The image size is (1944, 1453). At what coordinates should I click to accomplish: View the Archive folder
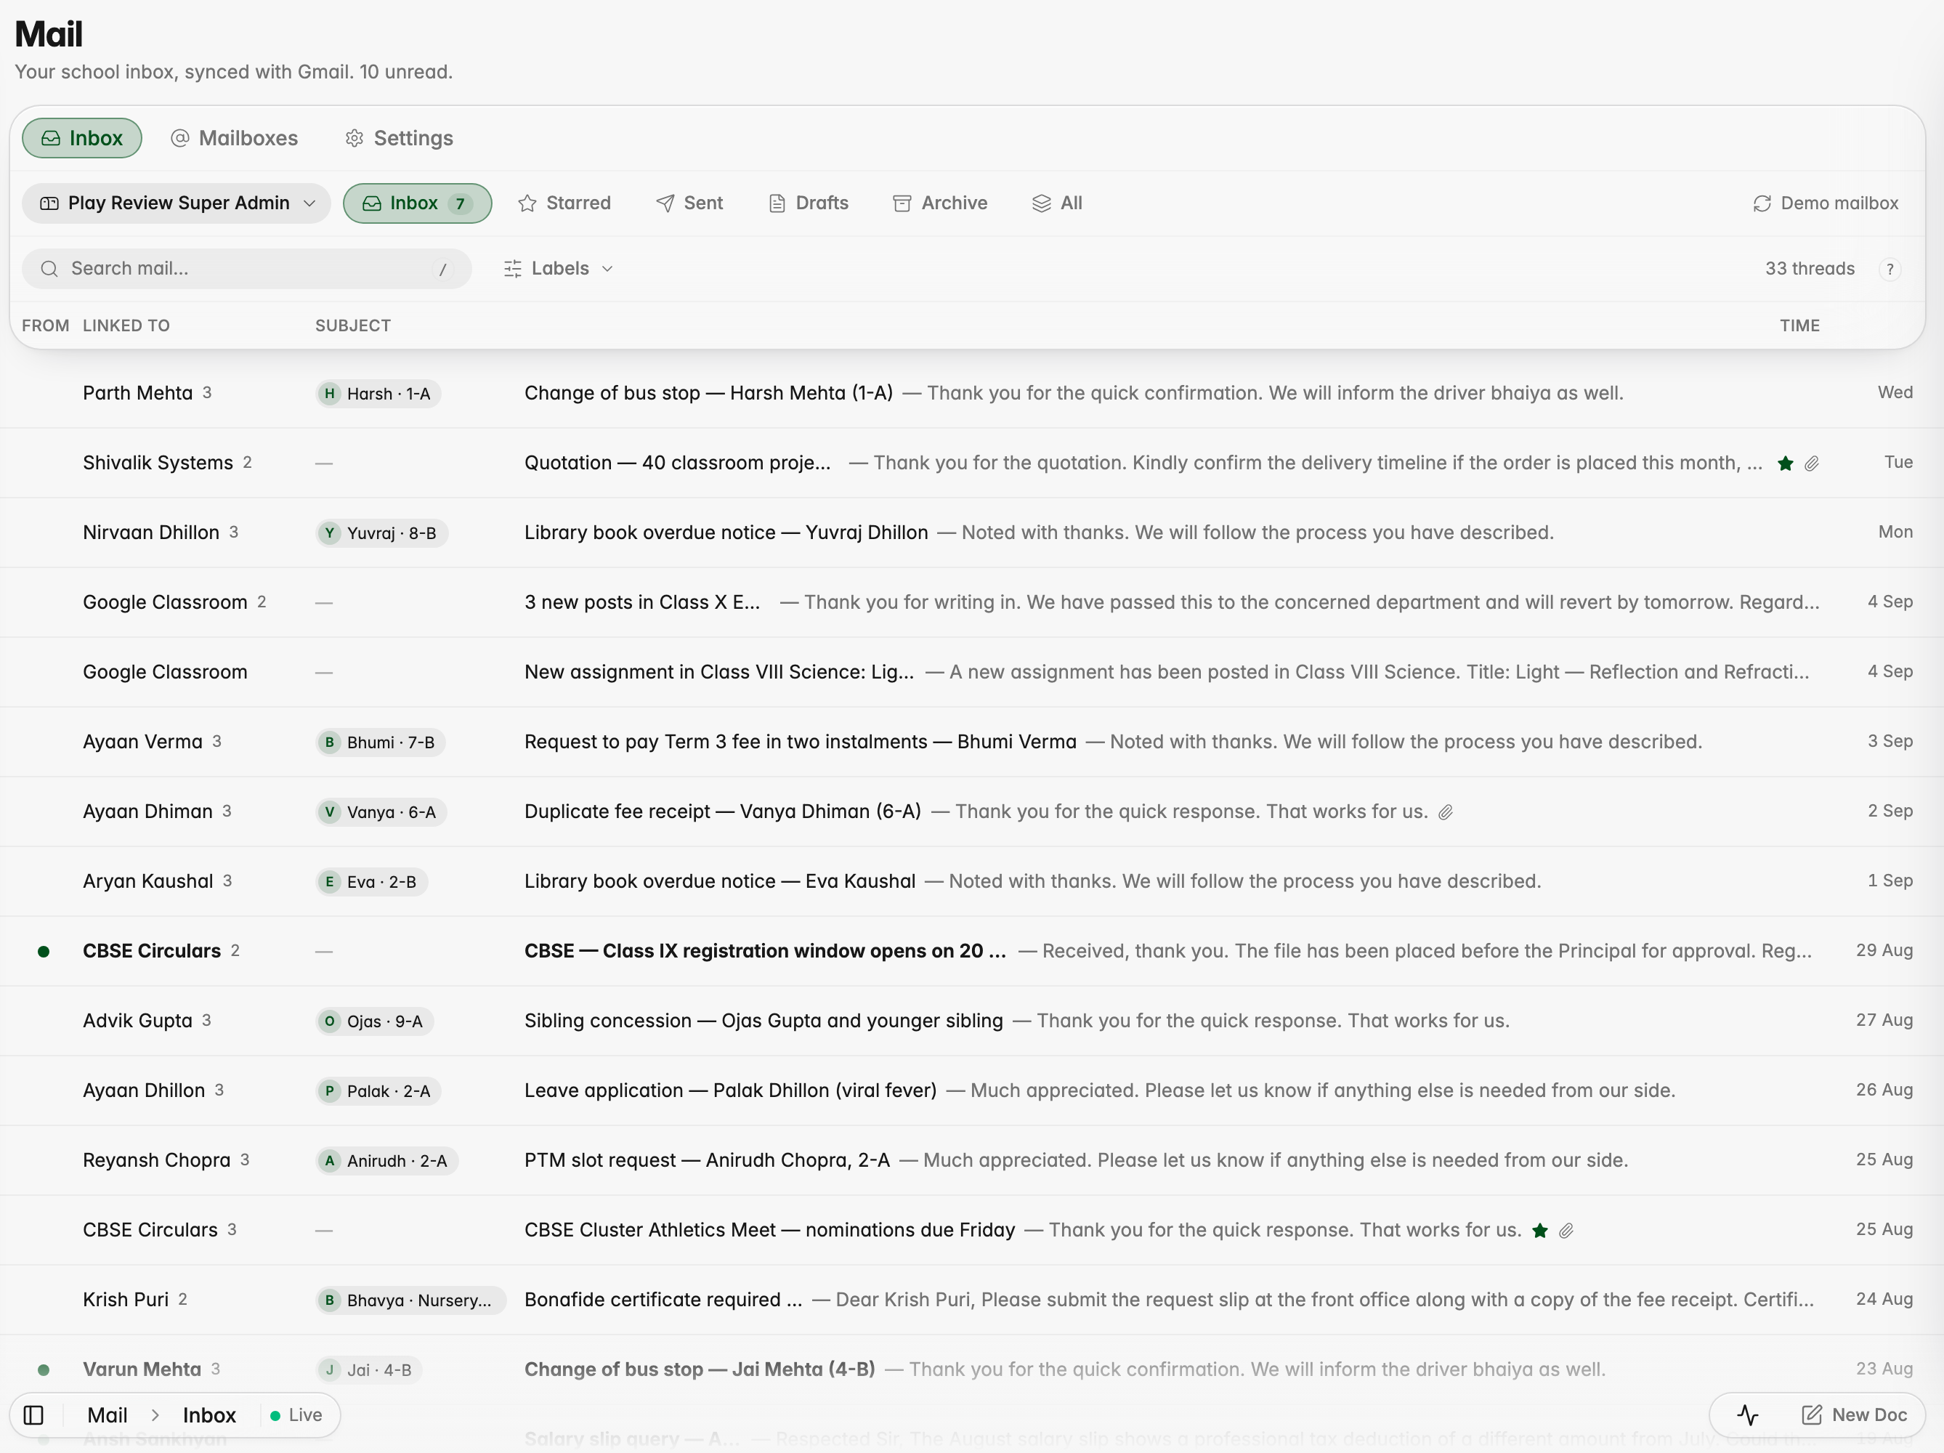point(940,203)
